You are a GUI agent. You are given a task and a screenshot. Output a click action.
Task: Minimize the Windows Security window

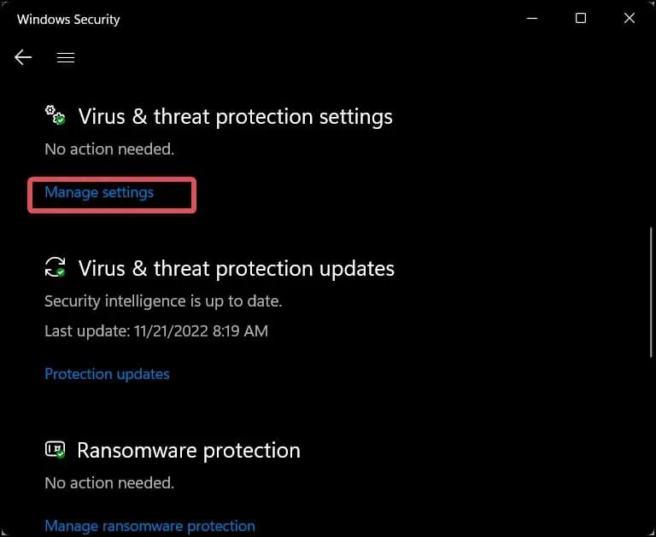[x=531, y=19]
